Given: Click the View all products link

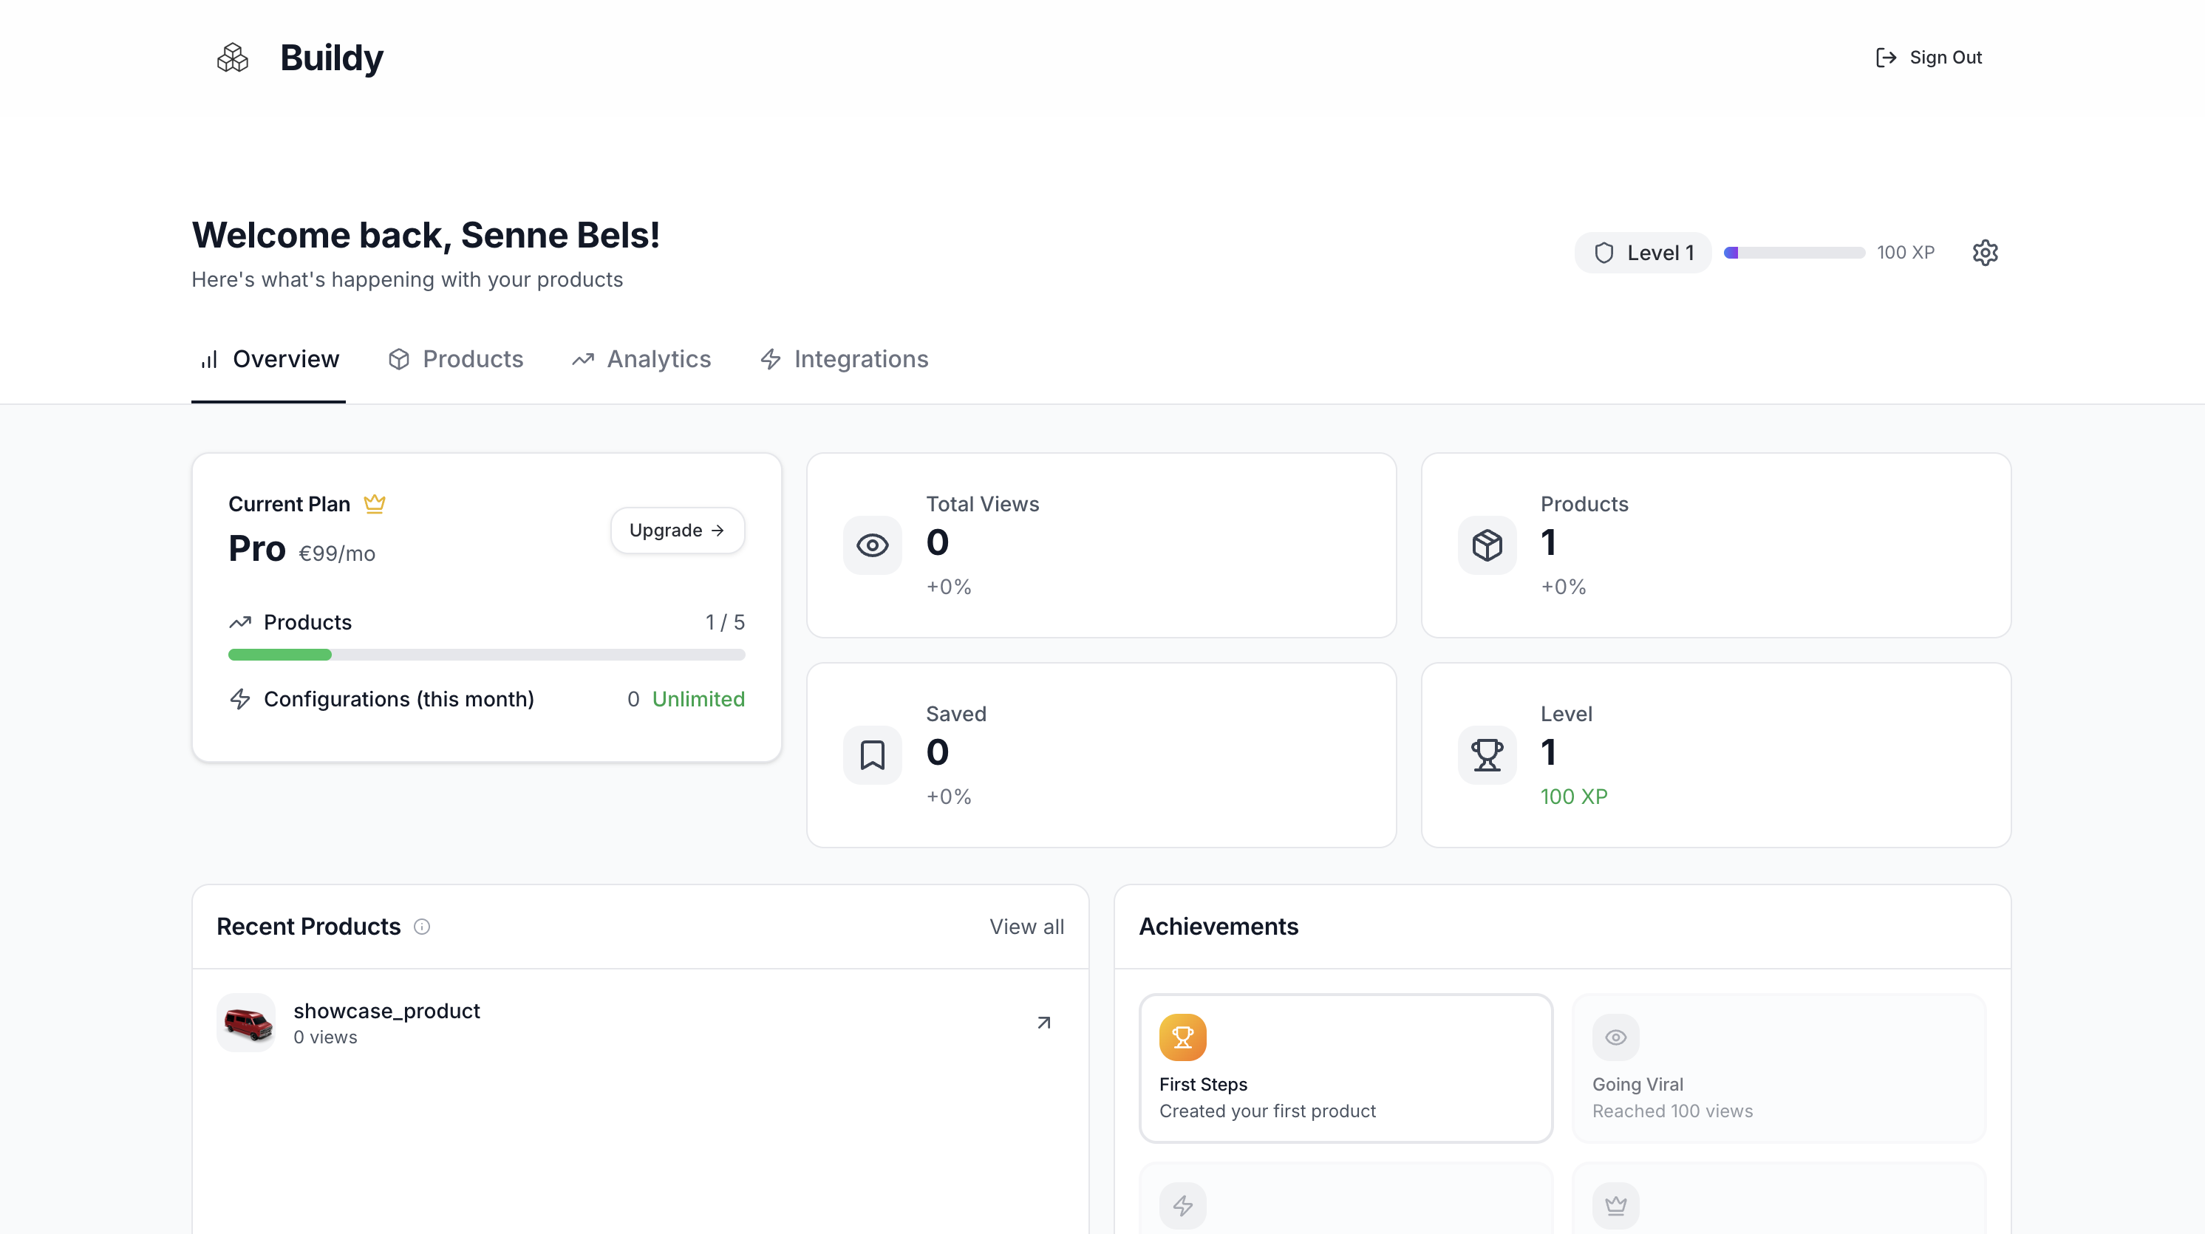Looking at the screenshot, I should [x=1026, y=927].
